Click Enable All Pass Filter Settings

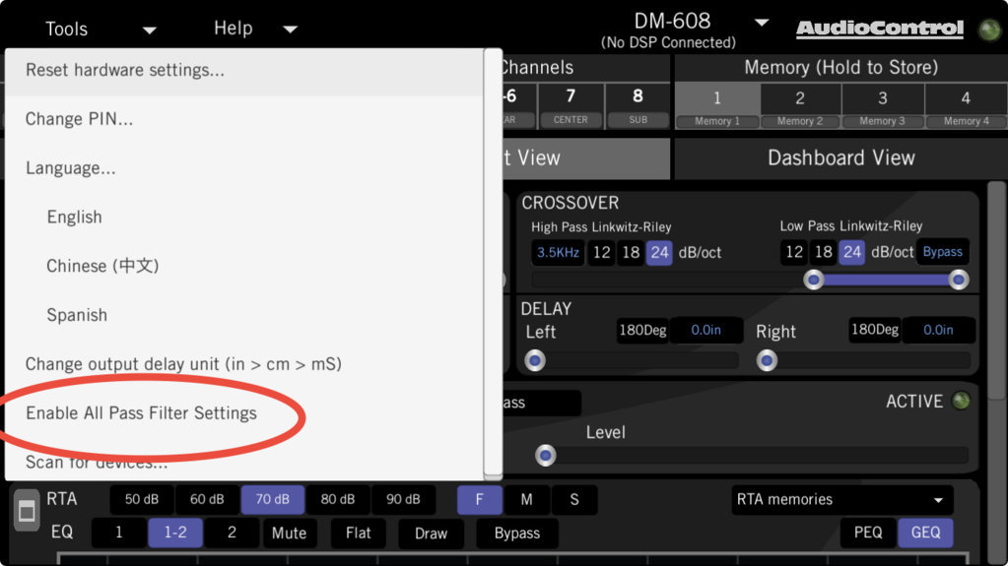tap(244, 413)
